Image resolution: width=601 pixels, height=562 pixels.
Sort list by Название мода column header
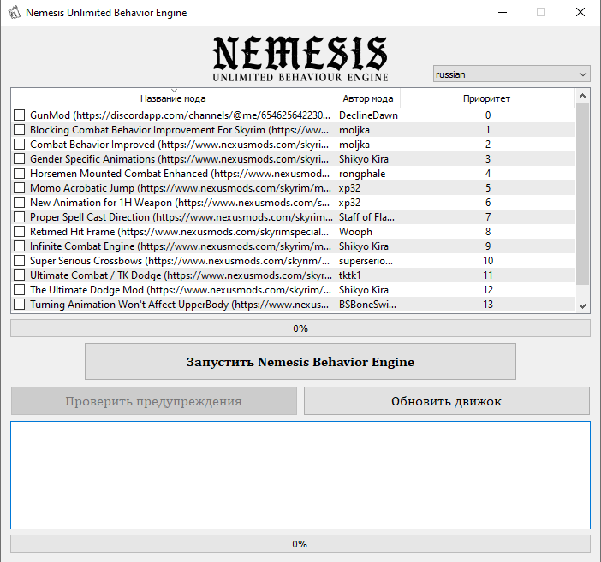click(173, 98)
